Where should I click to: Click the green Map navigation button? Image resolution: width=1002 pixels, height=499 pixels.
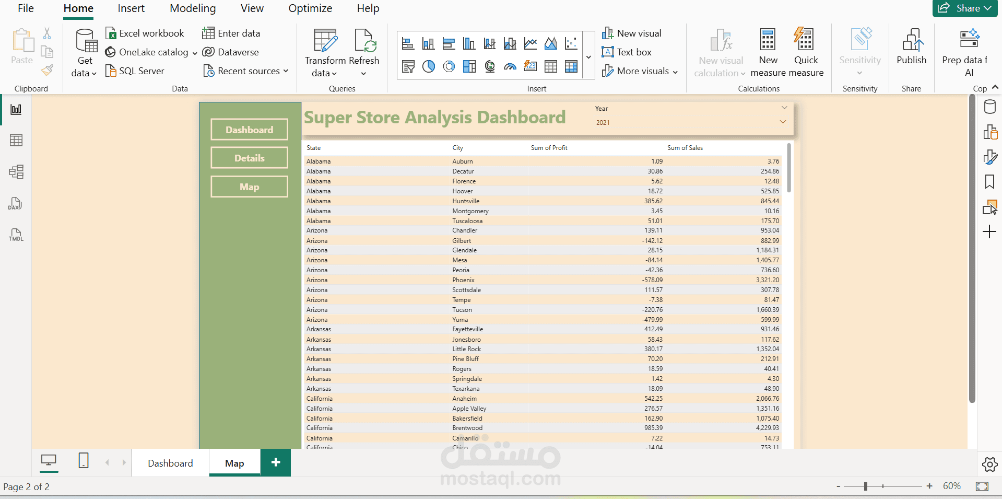click(x=249, y=187)
